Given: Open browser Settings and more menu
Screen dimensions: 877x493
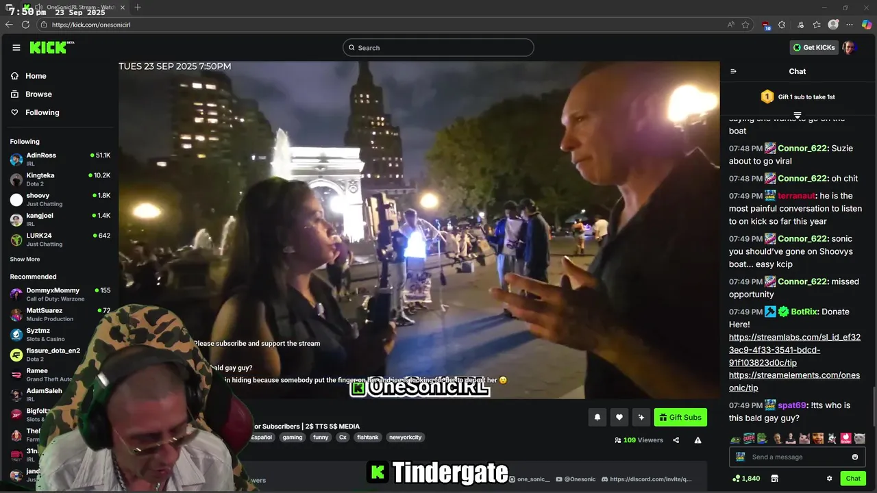Looking at the screenshot, I should tap(850, 25).
